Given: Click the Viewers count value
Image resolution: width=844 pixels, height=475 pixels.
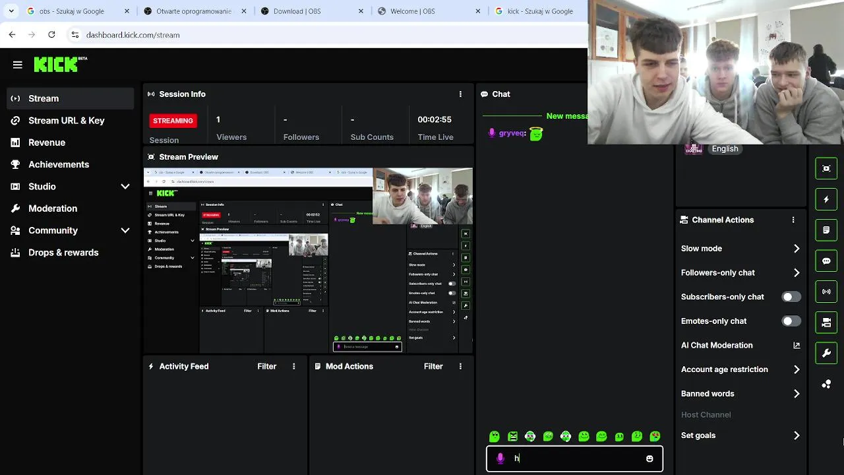Looking at the screenshot, I should click(x=218, y=120).
